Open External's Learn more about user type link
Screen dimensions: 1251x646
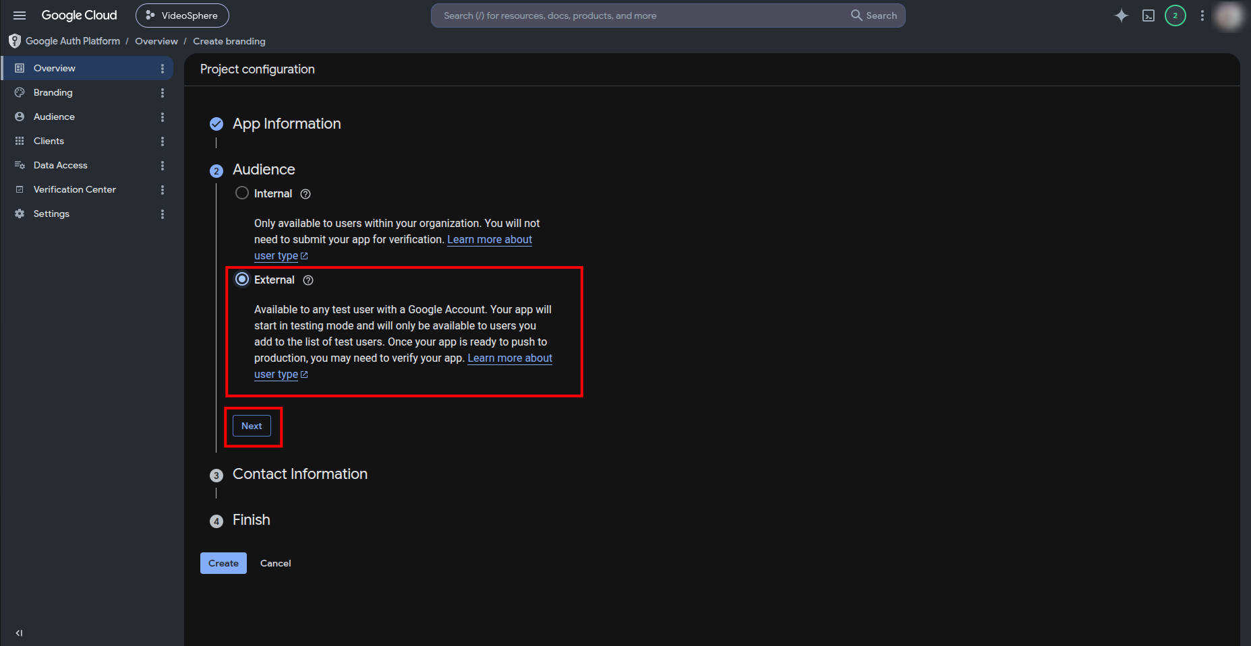(x=510, y=358)
